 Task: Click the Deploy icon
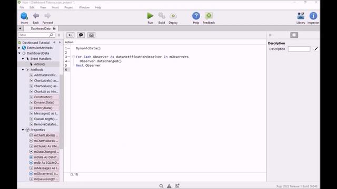(x=173, y=16)
